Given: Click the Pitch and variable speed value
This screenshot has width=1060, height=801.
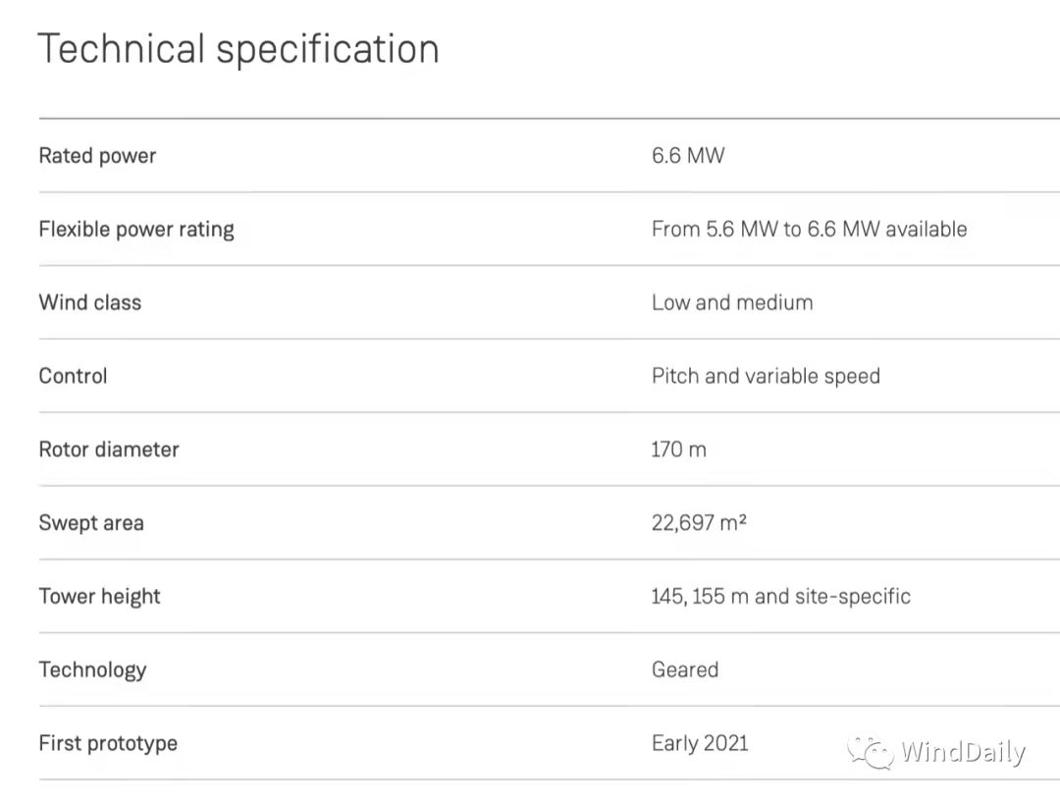Looking at the screenshot, I should tap(766, 376).
